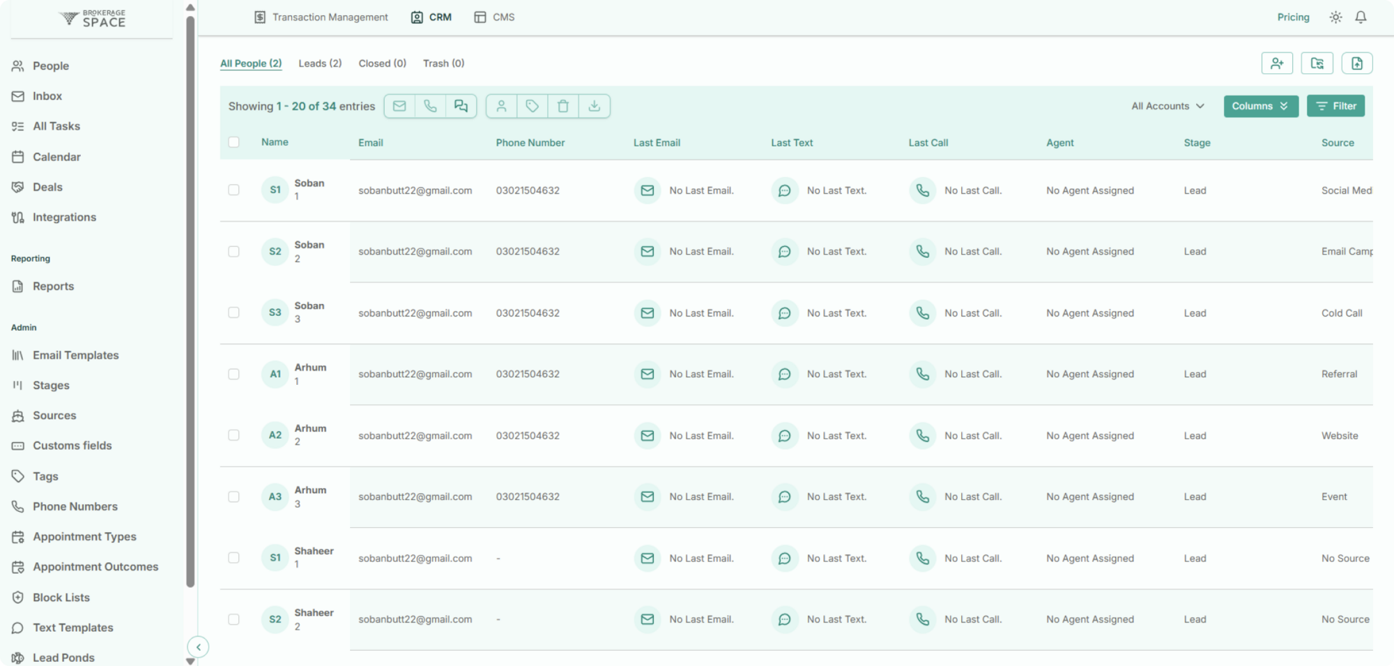Select the Soban 3 row checkbox

coord(233,312)
